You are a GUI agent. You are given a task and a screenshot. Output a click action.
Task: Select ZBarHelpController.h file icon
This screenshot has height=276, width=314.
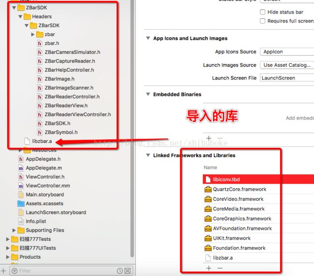pyautogui.click(x=40, y=70)
